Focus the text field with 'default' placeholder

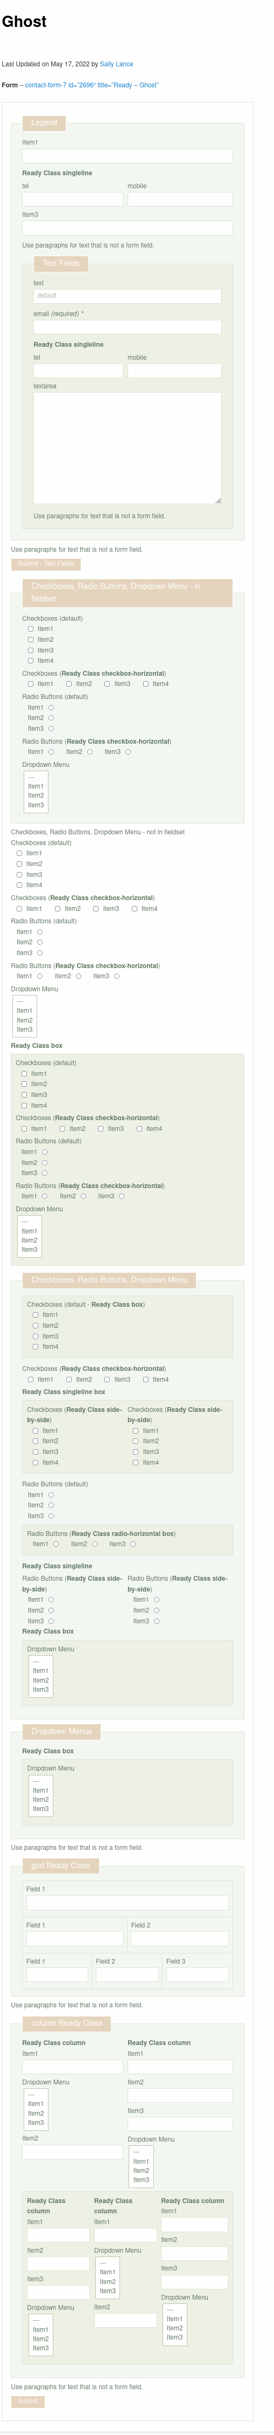point(128,296)
